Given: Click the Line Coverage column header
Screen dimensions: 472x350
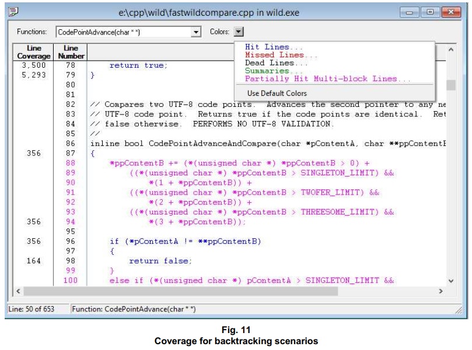Looking at the screenshot, I should [x=29, y=51].
